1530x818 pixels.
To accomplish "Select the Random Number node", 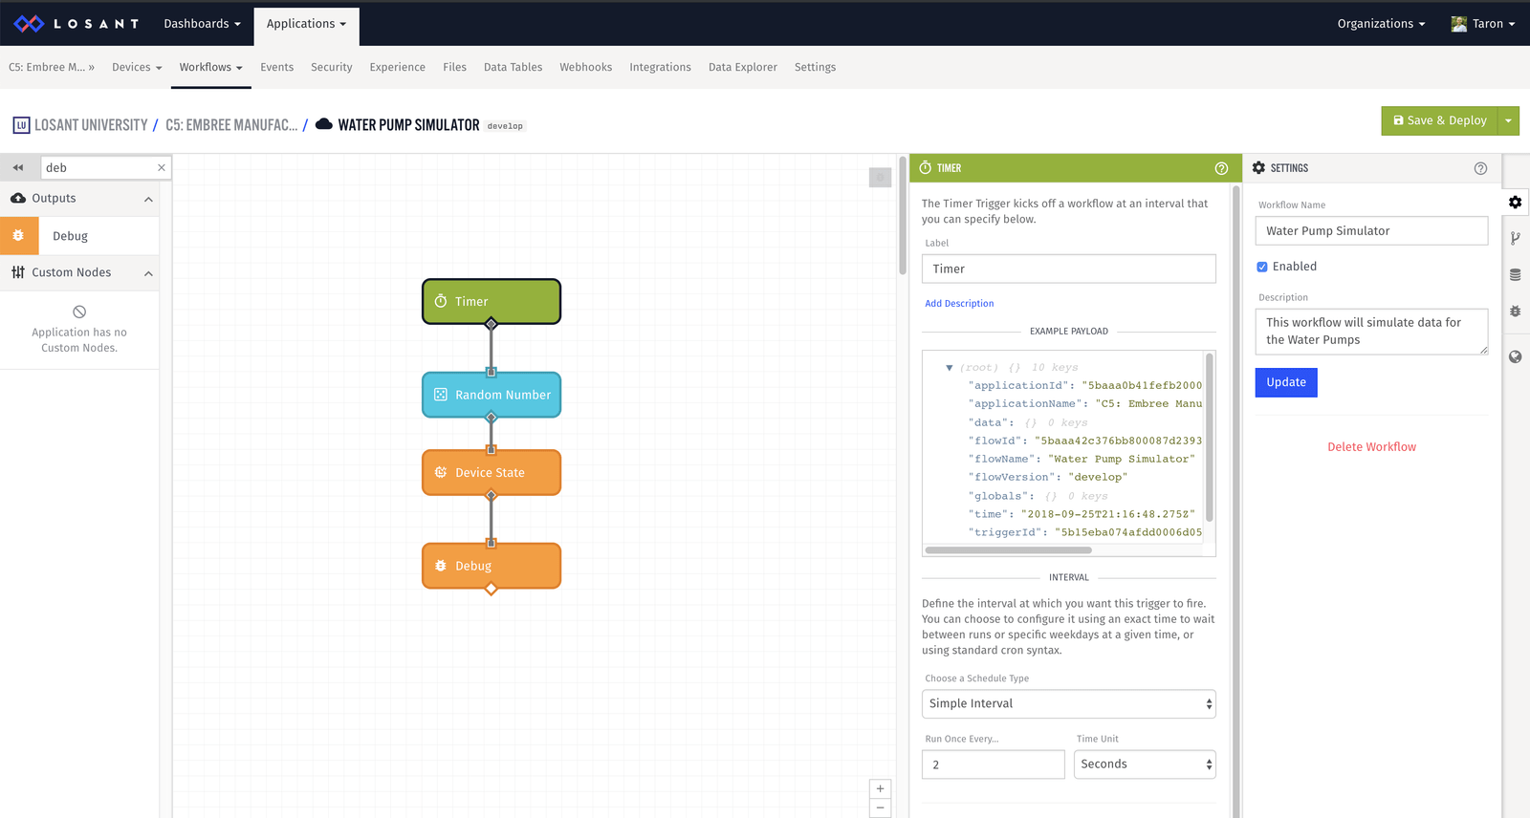I will [x=492, y=395].
